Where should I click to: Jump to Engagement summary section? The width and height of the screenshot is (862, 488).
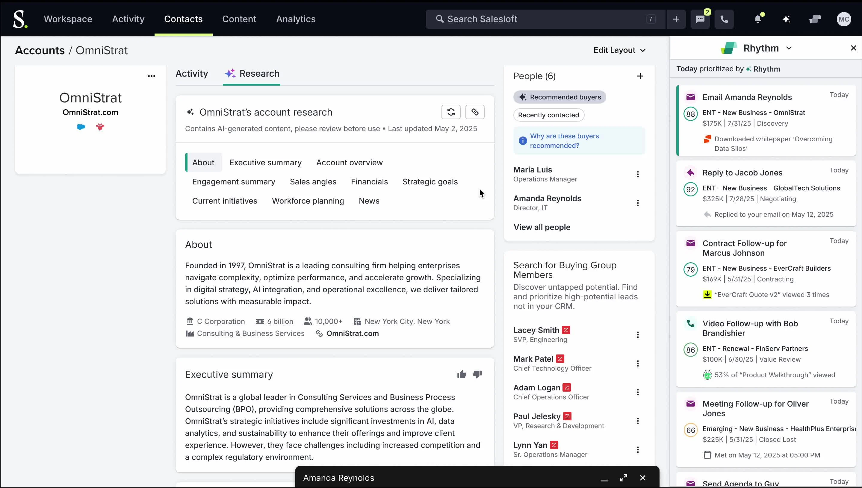[234, 182]
